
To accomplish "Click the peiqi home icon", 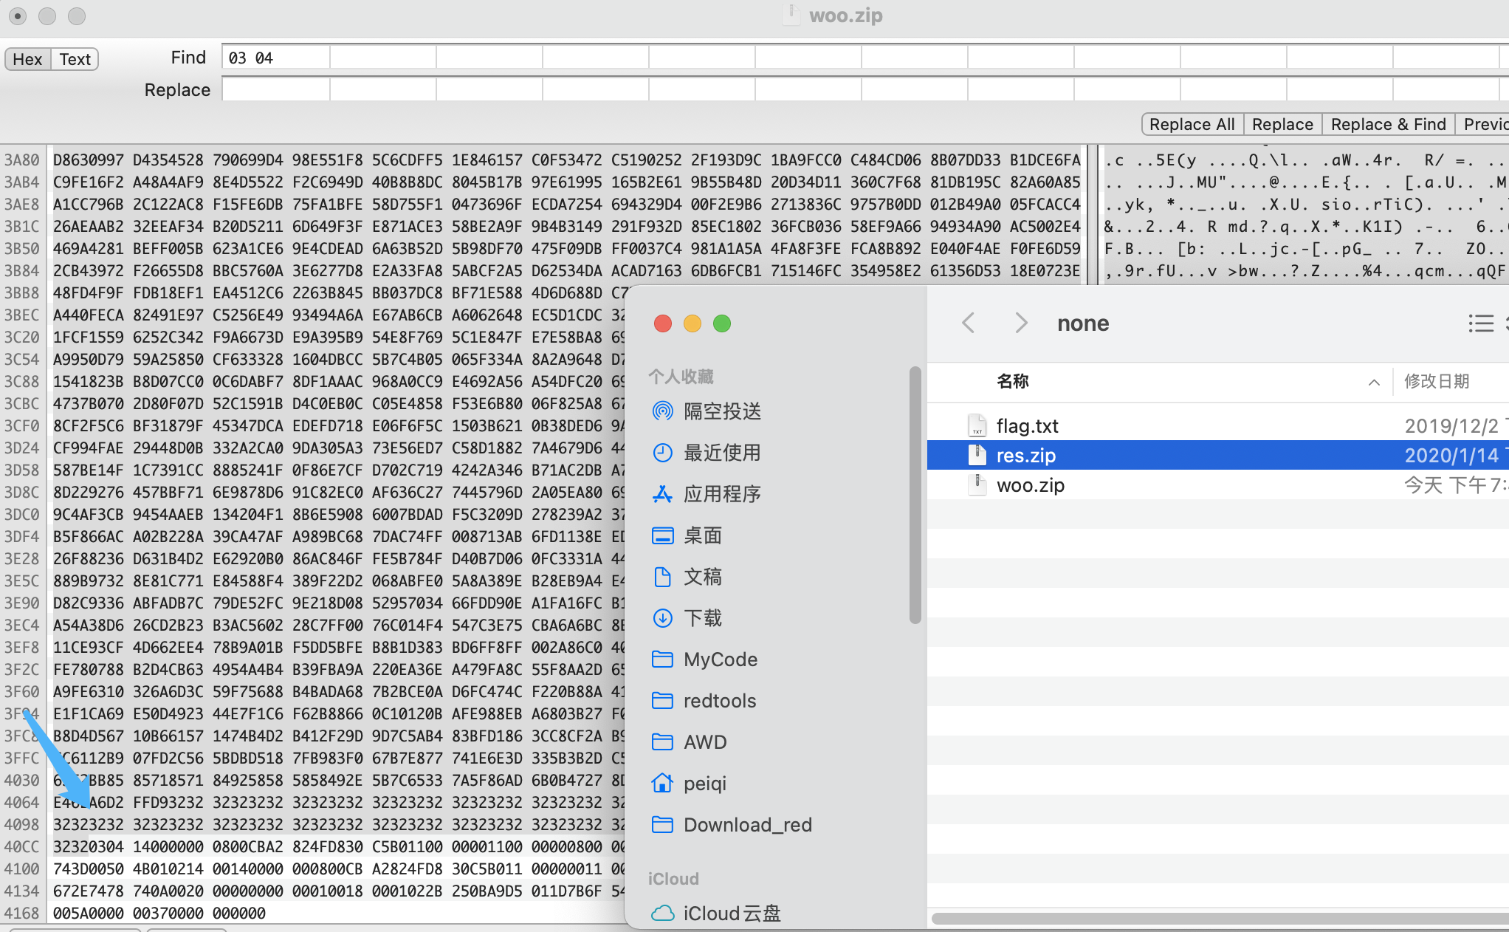I will (662, 783).
